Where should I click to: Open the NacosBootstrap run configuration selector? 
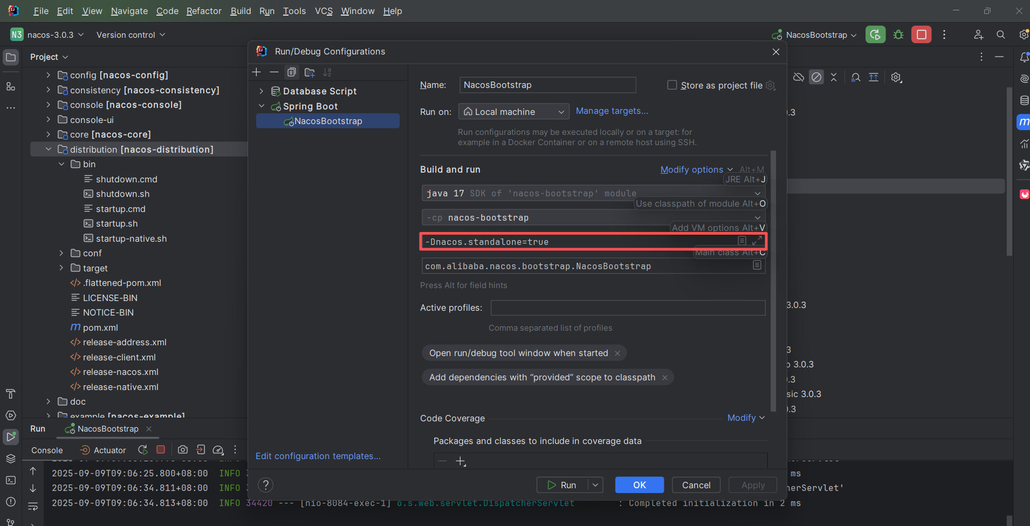click(814, 35)
